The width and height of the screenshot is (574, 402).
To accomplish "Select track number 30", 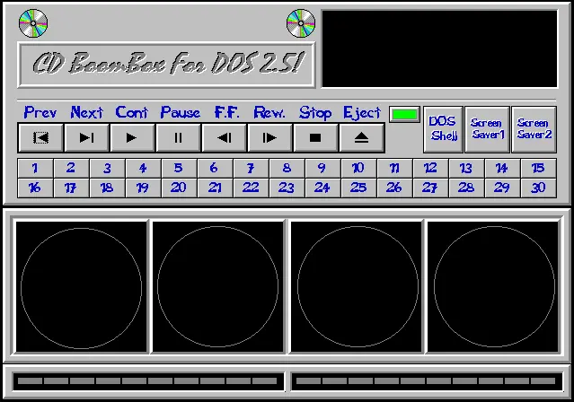I will (x=537, y=188).
